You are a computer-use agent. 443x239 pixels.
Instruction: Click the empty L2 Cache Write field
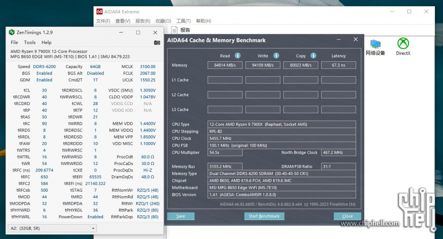(x=263, y=95)
